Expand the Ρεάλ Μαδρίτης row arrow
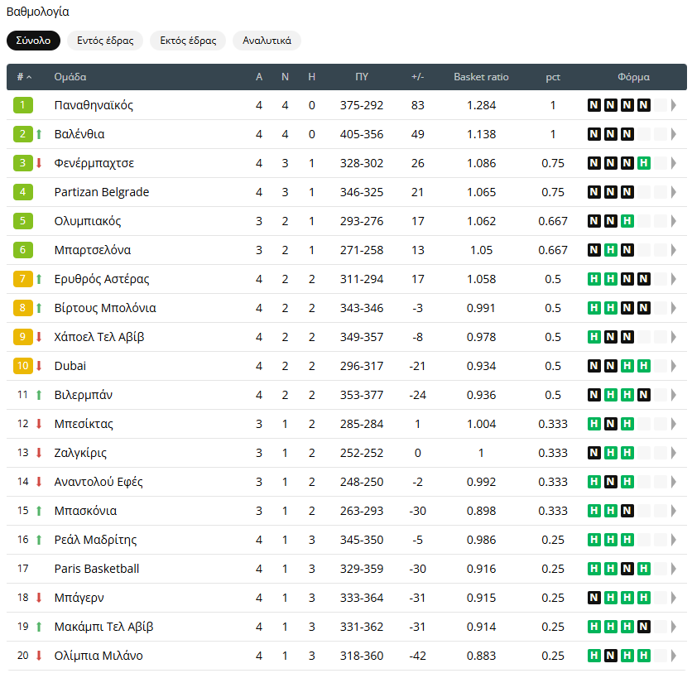This screenshot has width=692, height=678. 674,540
